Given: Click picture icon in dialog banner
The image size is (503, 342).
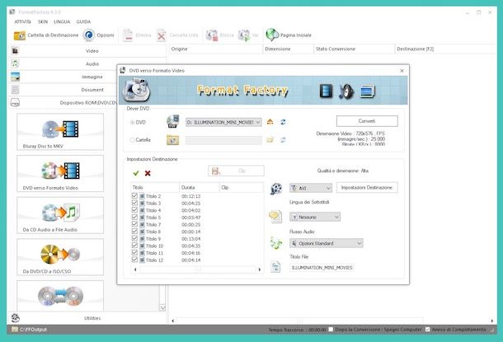Looking at the screenshot, I should coord(367,91).
